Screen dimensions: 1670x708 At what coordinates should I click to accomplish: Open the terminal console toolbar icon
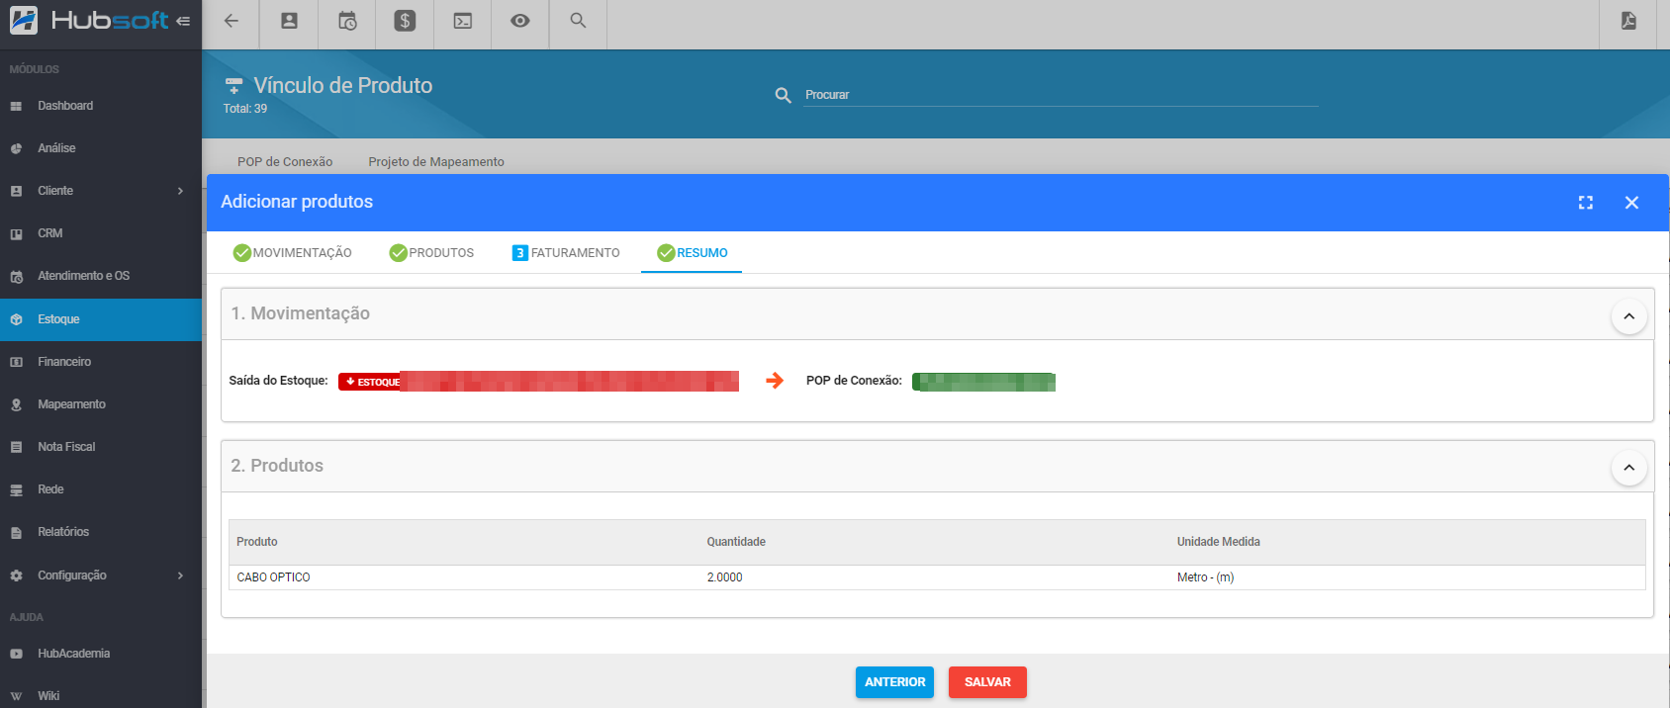pos(463,21)
